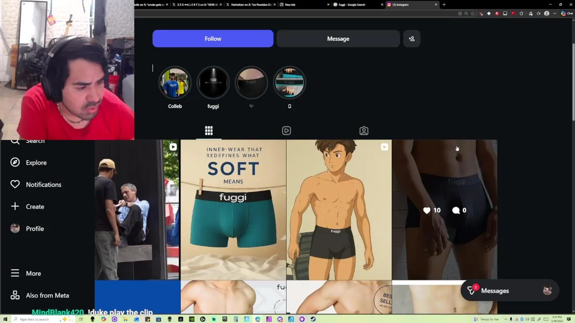Open the clock showing 9:29 PM
This screenshot has height=323, width=575.
point(557,319)
